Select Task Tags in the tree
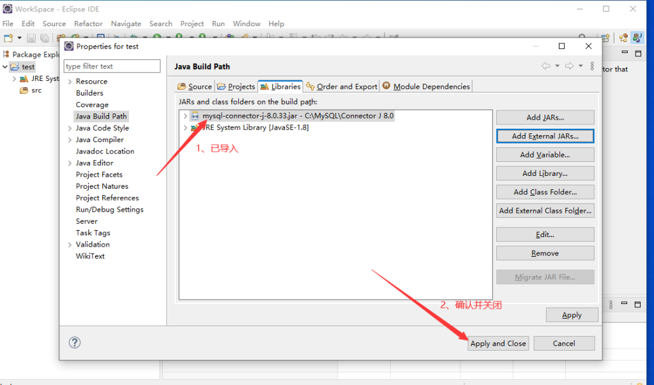The width and height of the screenshot is (654, 385). [x=93, y=233]
